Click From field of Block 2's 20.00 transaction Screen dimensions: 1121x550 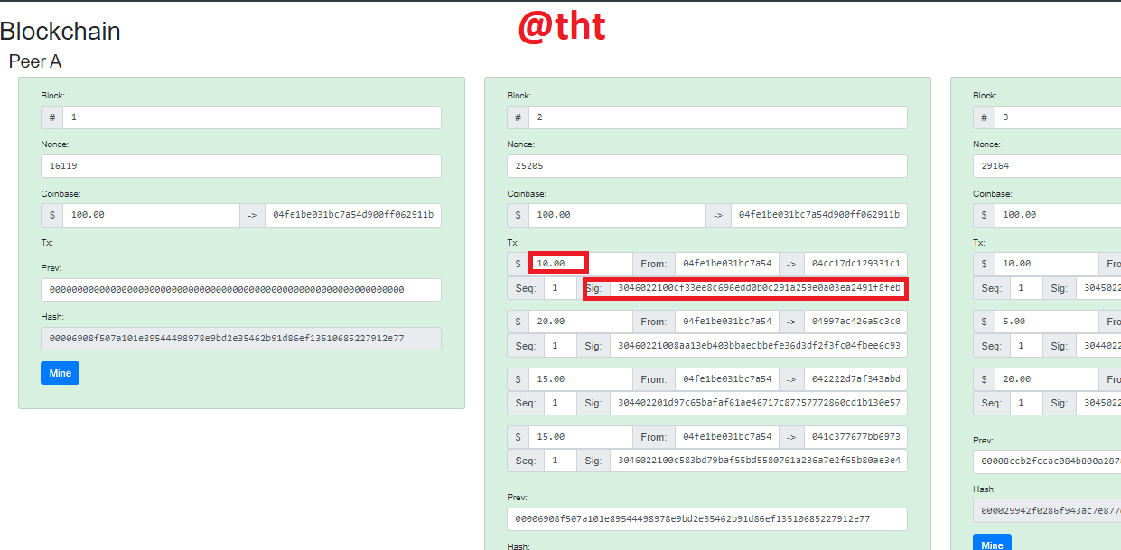pos(727,322)
